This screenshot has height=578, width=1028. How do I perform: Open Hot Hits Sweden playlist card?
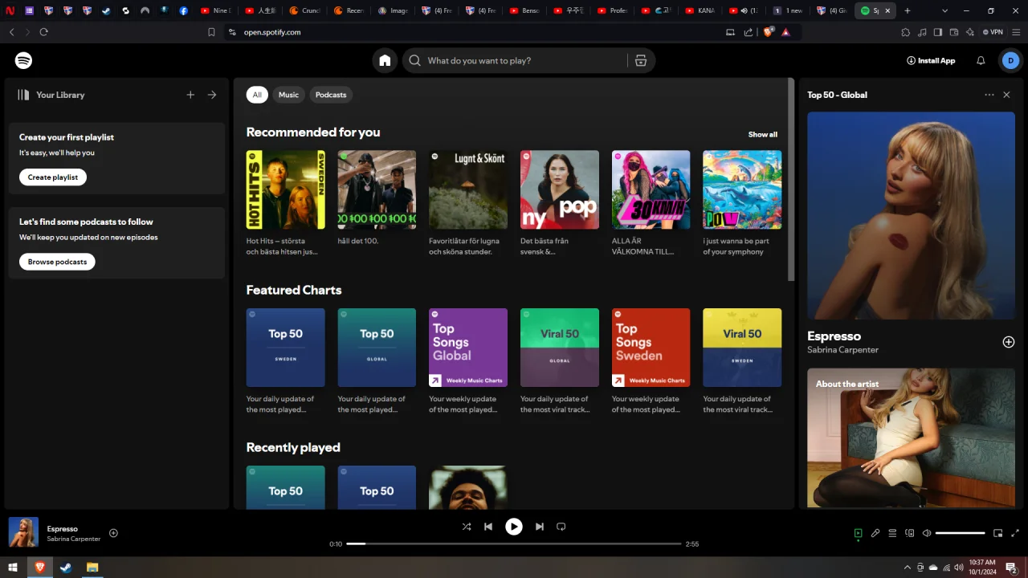point(285,203)
